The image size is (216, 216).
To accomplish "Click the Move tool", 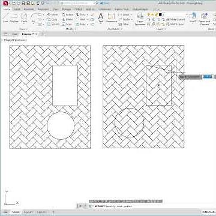I will pyautogui.click(x=52, y=14).
